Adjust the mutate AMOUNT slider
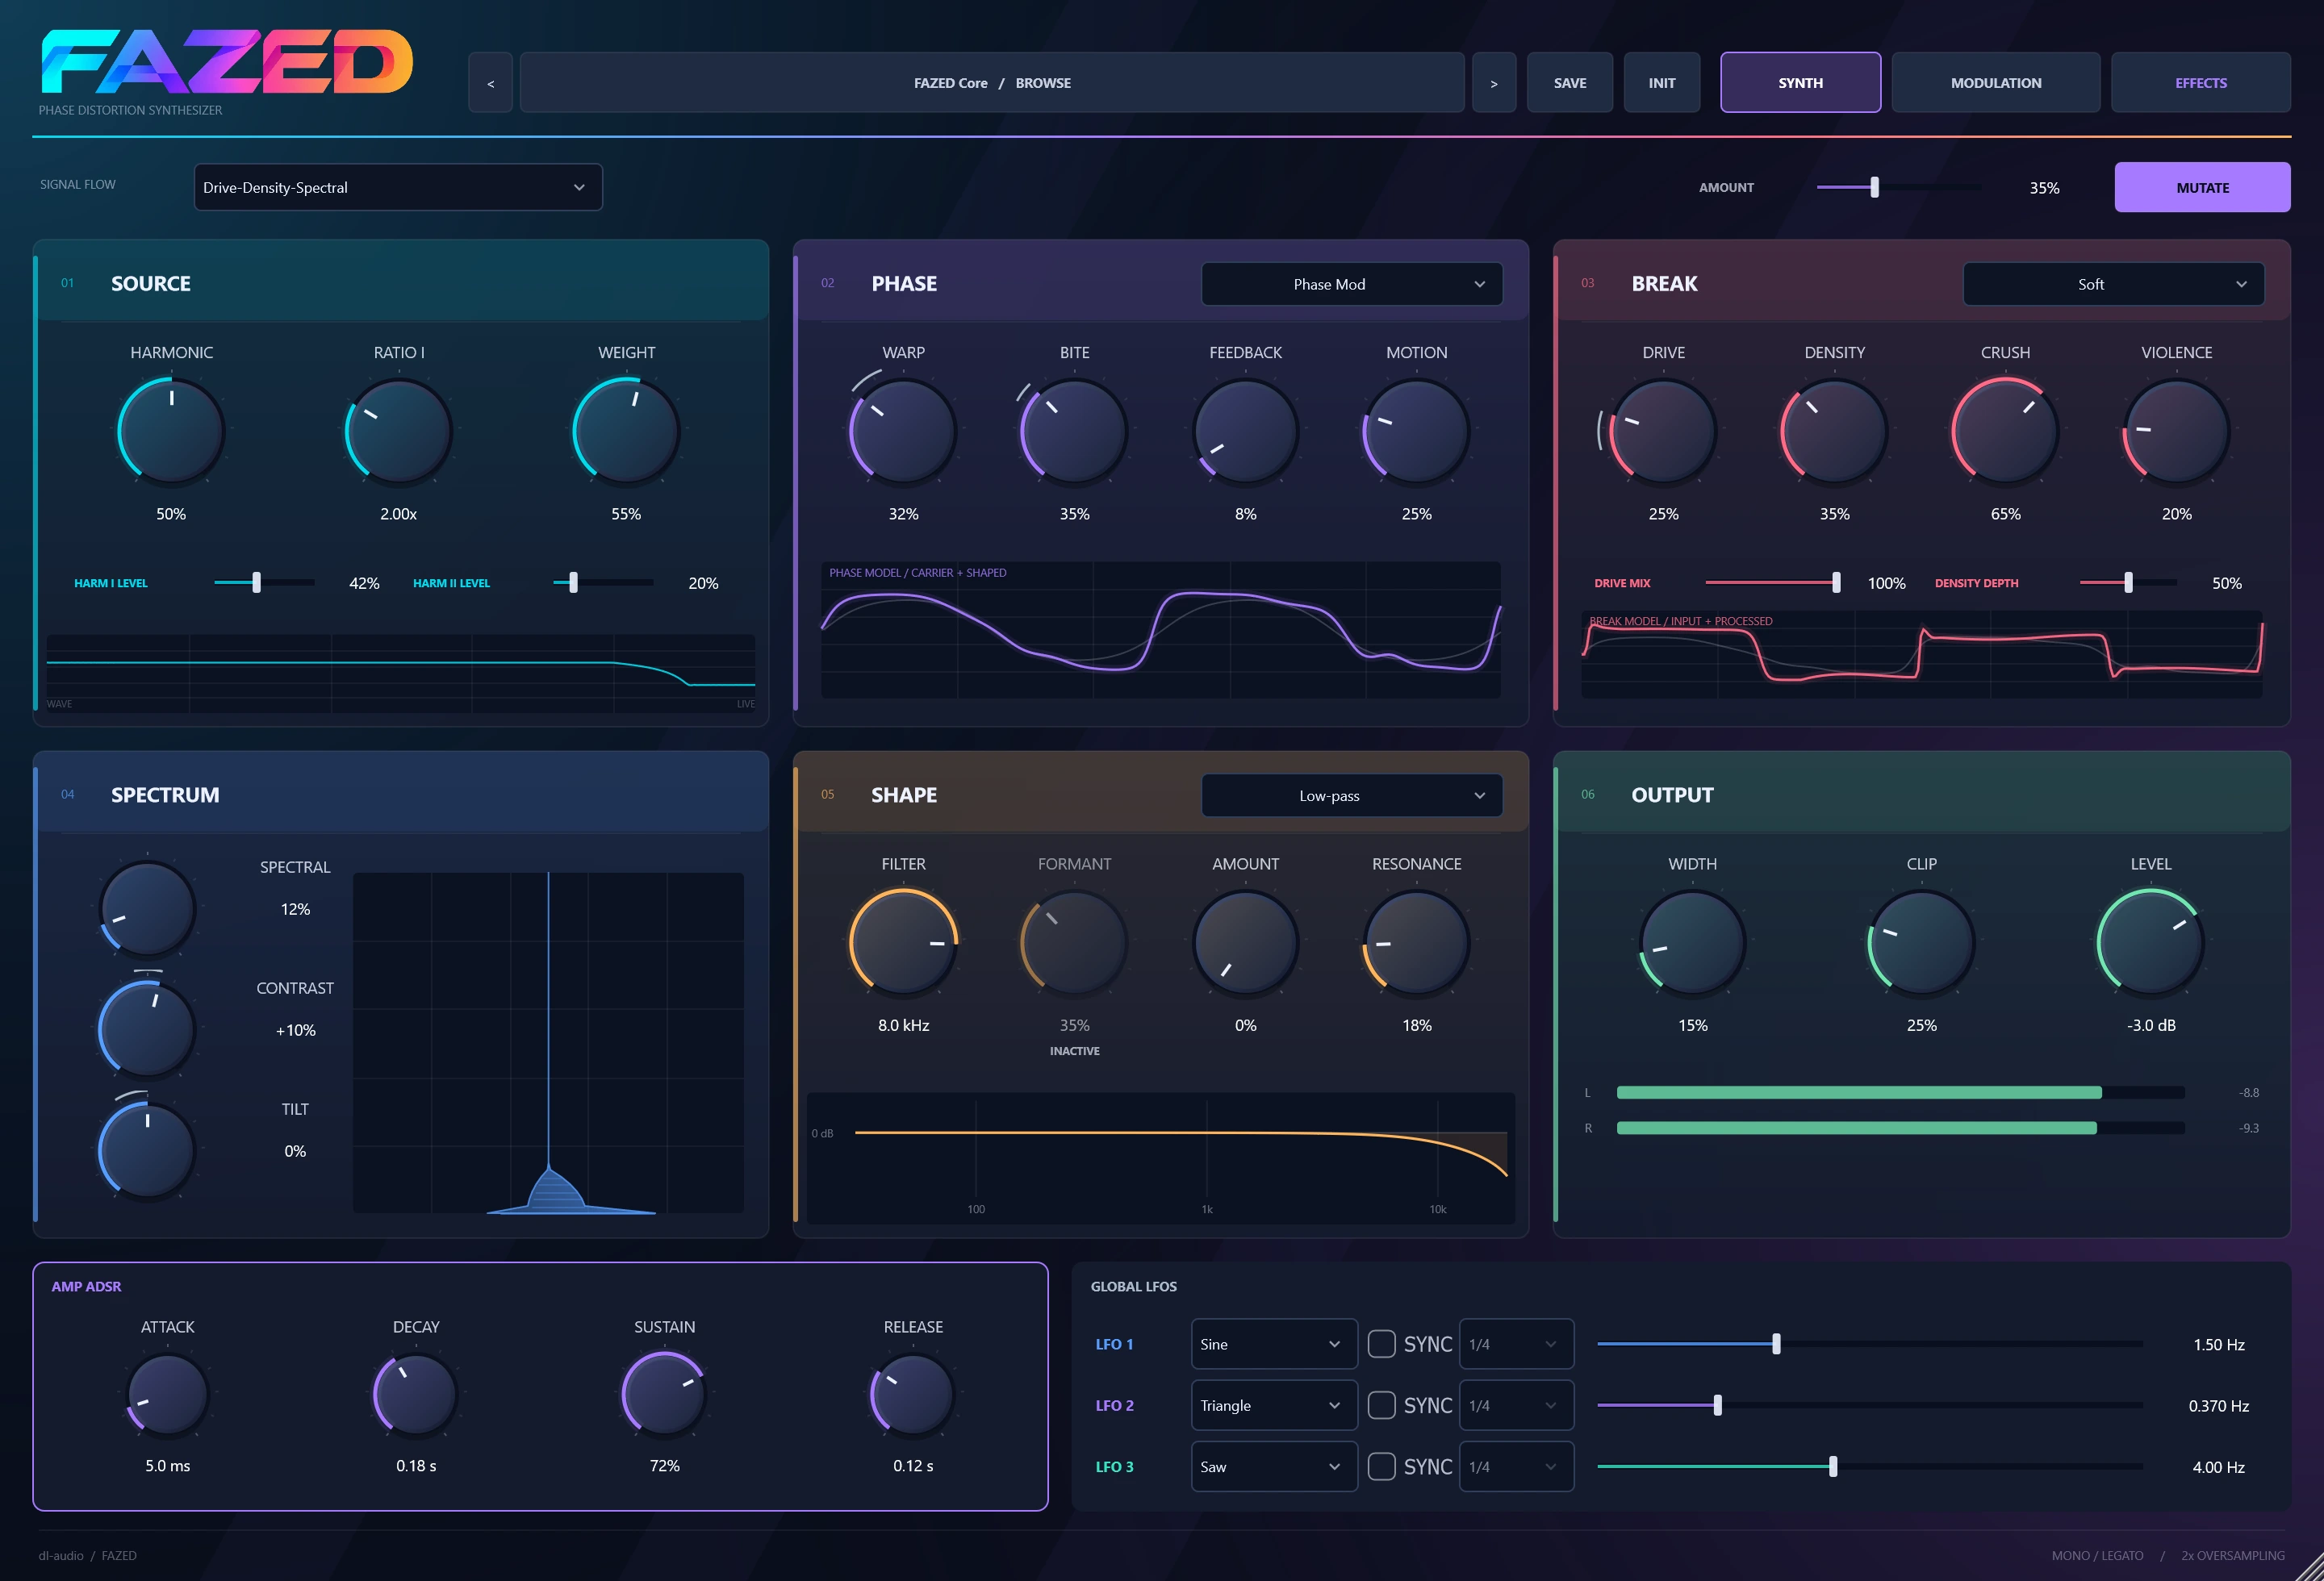Image resolution: width=2324 pixels, height=1581 pixels. click(x=1898, y=187)
